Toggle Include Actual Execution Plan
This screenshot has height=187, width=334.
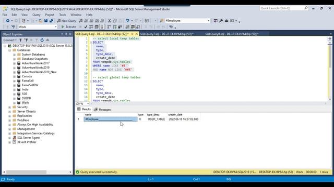[109, 27]
